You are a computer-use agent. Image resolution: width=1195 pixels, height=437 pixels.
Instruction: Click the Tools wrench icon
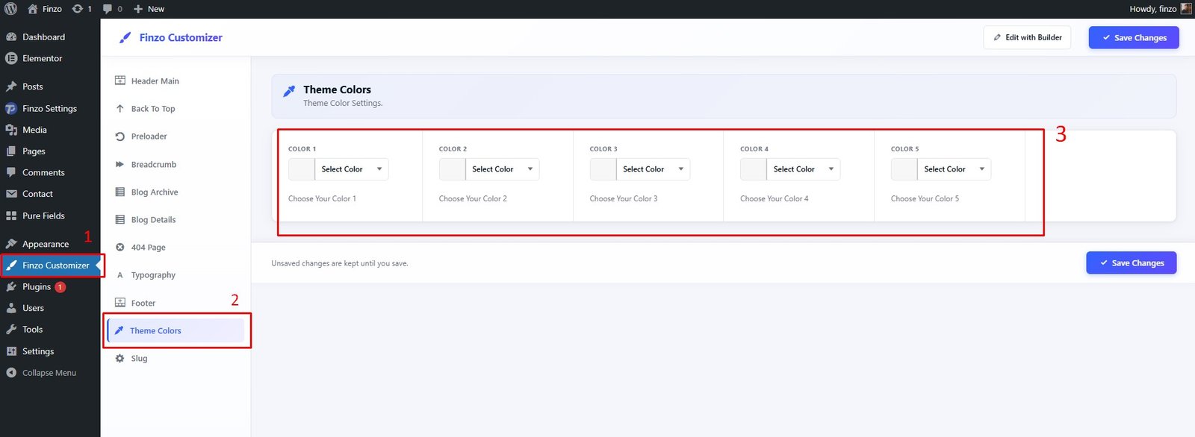[x=11, y=329]
